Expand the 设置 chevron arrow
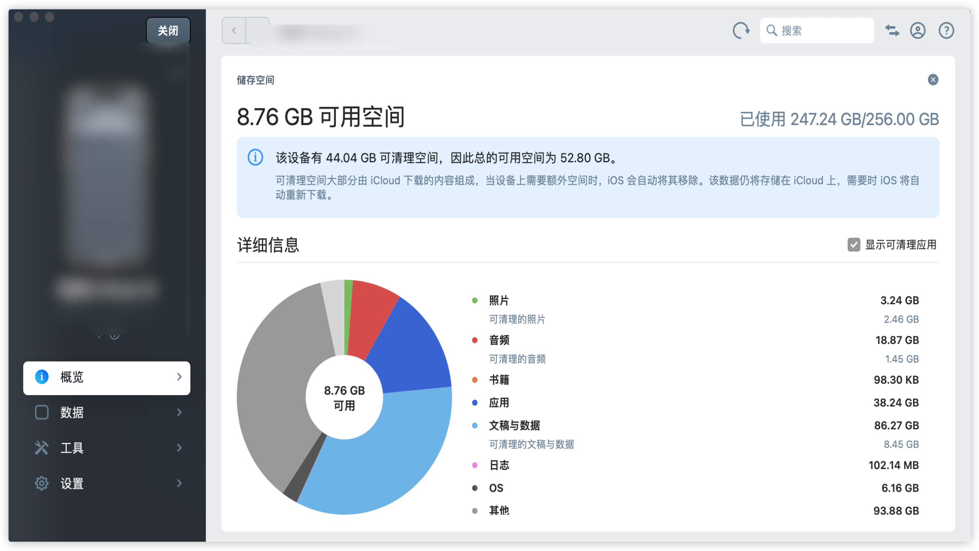Image resolution: width=979 pixels, height=551 pixels. pos(179,484)
